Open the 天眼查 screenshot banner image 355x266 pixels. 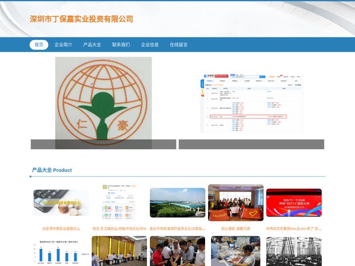(251, 103)
